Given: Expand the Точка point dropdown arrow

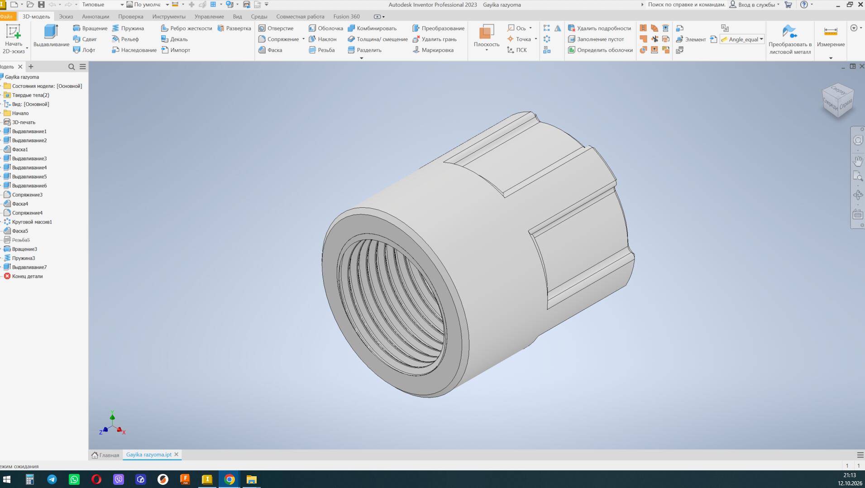Looking at the screenshot, I should click(535, 39).
